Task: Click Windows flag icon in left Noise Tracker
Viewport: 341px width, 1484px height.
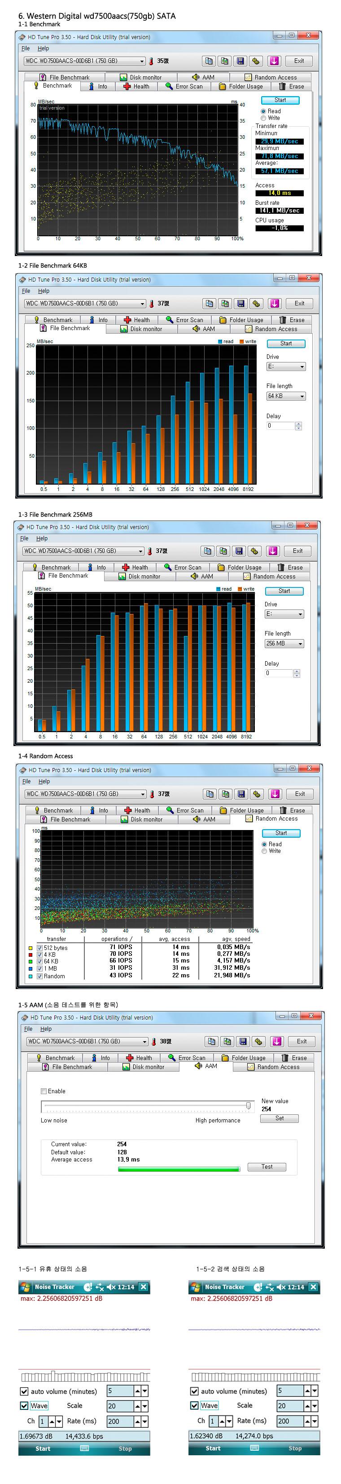Action: [x=25, y=1287]
